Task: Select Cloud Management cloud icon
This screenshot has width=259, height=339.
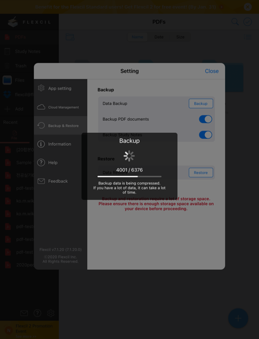Action: tap(41, 107)
